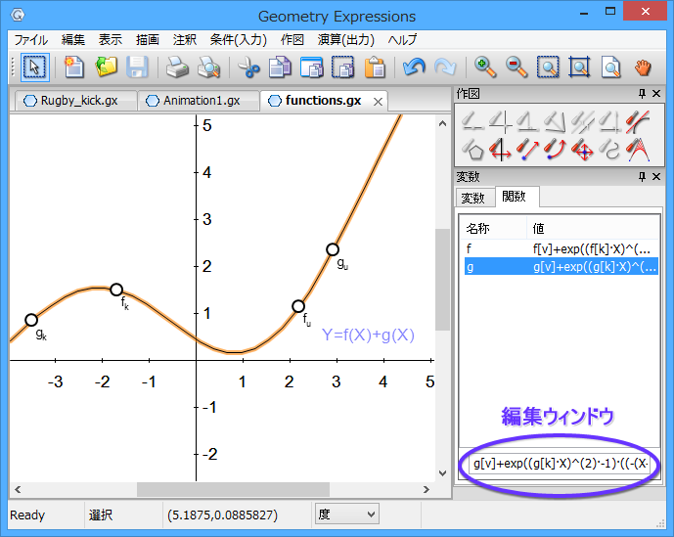674x537 pixels.
Task: Pin the 作図 panel
Action: pos(642,93)
